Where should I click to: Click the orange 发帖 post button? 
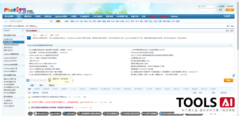tap(229, 80)
